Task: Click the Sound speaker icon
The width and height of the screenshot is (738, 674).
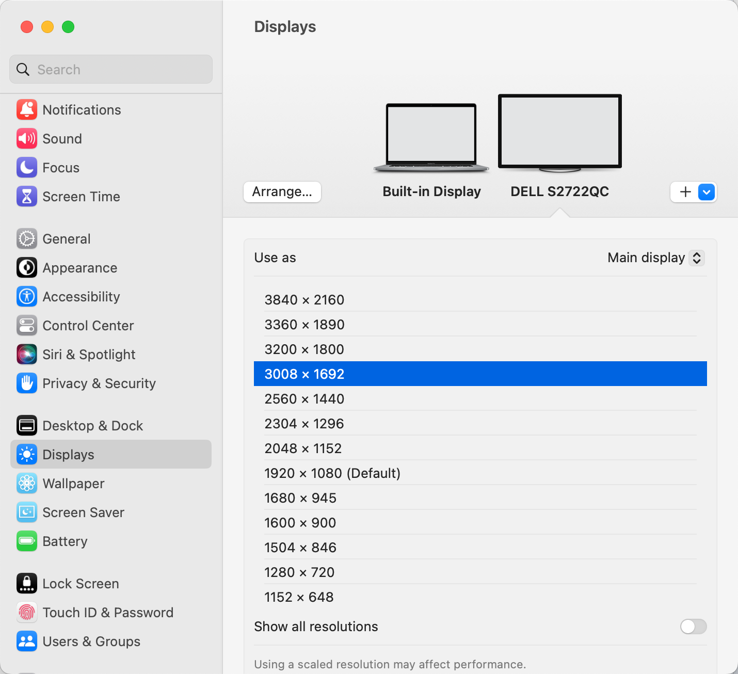Action: click(x=27, y=139)
